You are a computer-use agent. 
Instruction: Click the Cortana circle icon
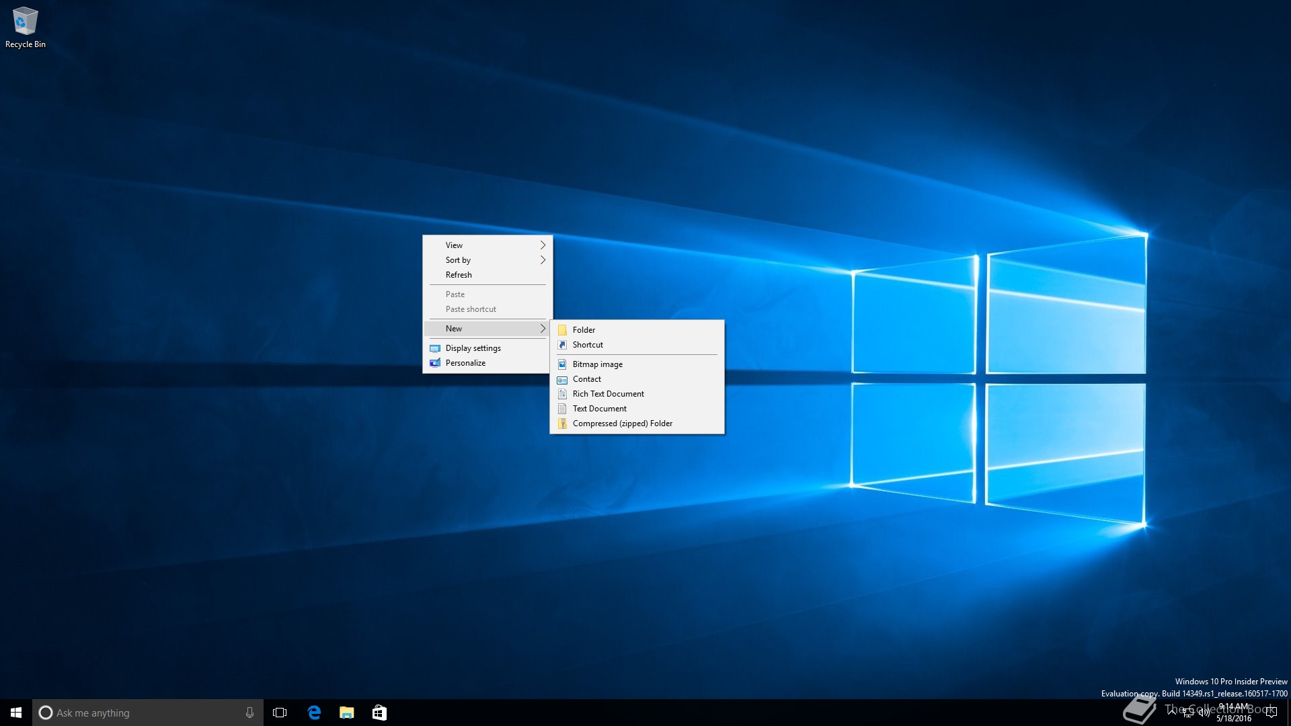[x=46, y=713]
